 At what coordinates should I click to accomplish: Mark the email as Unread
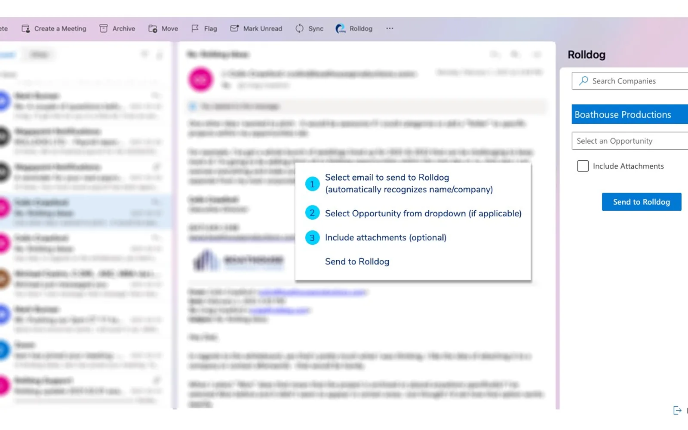tap(263, 28)
